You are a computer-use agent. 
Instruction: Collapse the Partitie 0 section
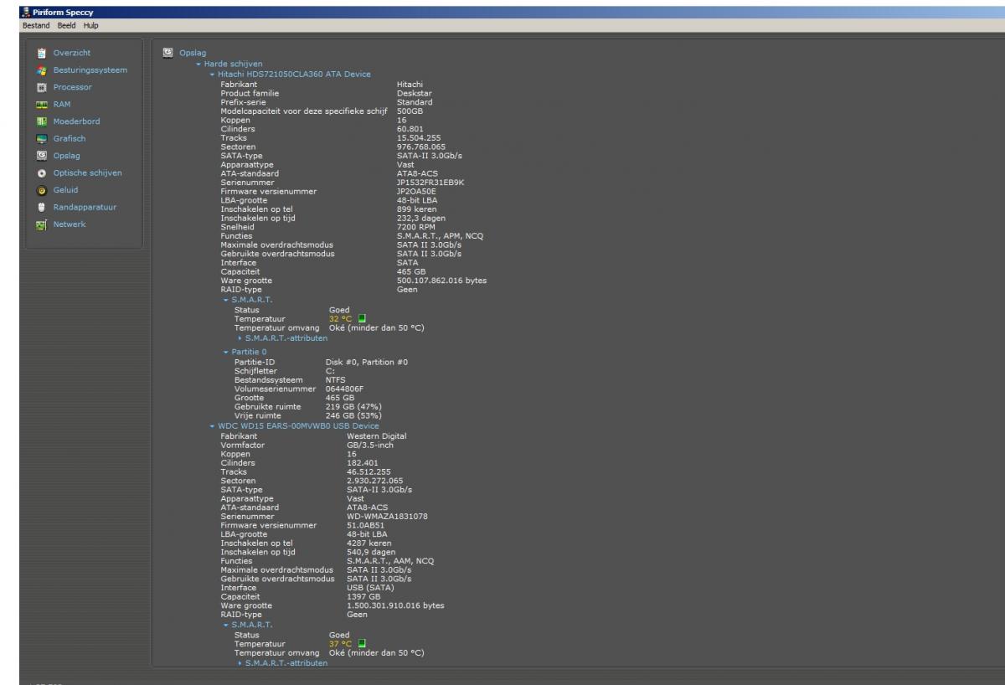pyautogui.click(x=226, y=352)
